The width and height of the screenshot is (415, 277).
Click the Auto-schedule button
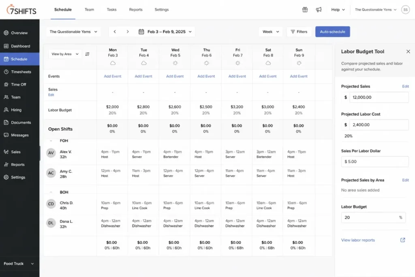coord(332,32)
